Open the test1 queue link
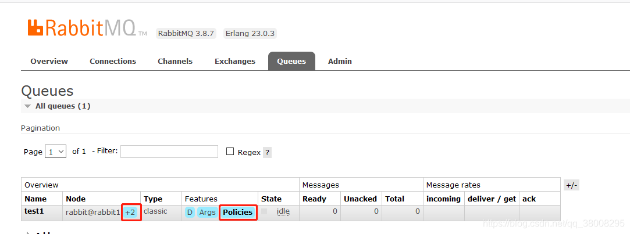 pyautogui.click(x=34, y=211)
